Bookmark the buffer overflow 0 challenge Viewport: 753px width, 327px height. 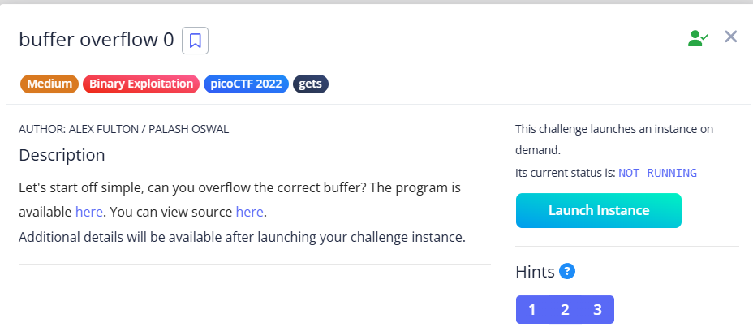(196, 40)
